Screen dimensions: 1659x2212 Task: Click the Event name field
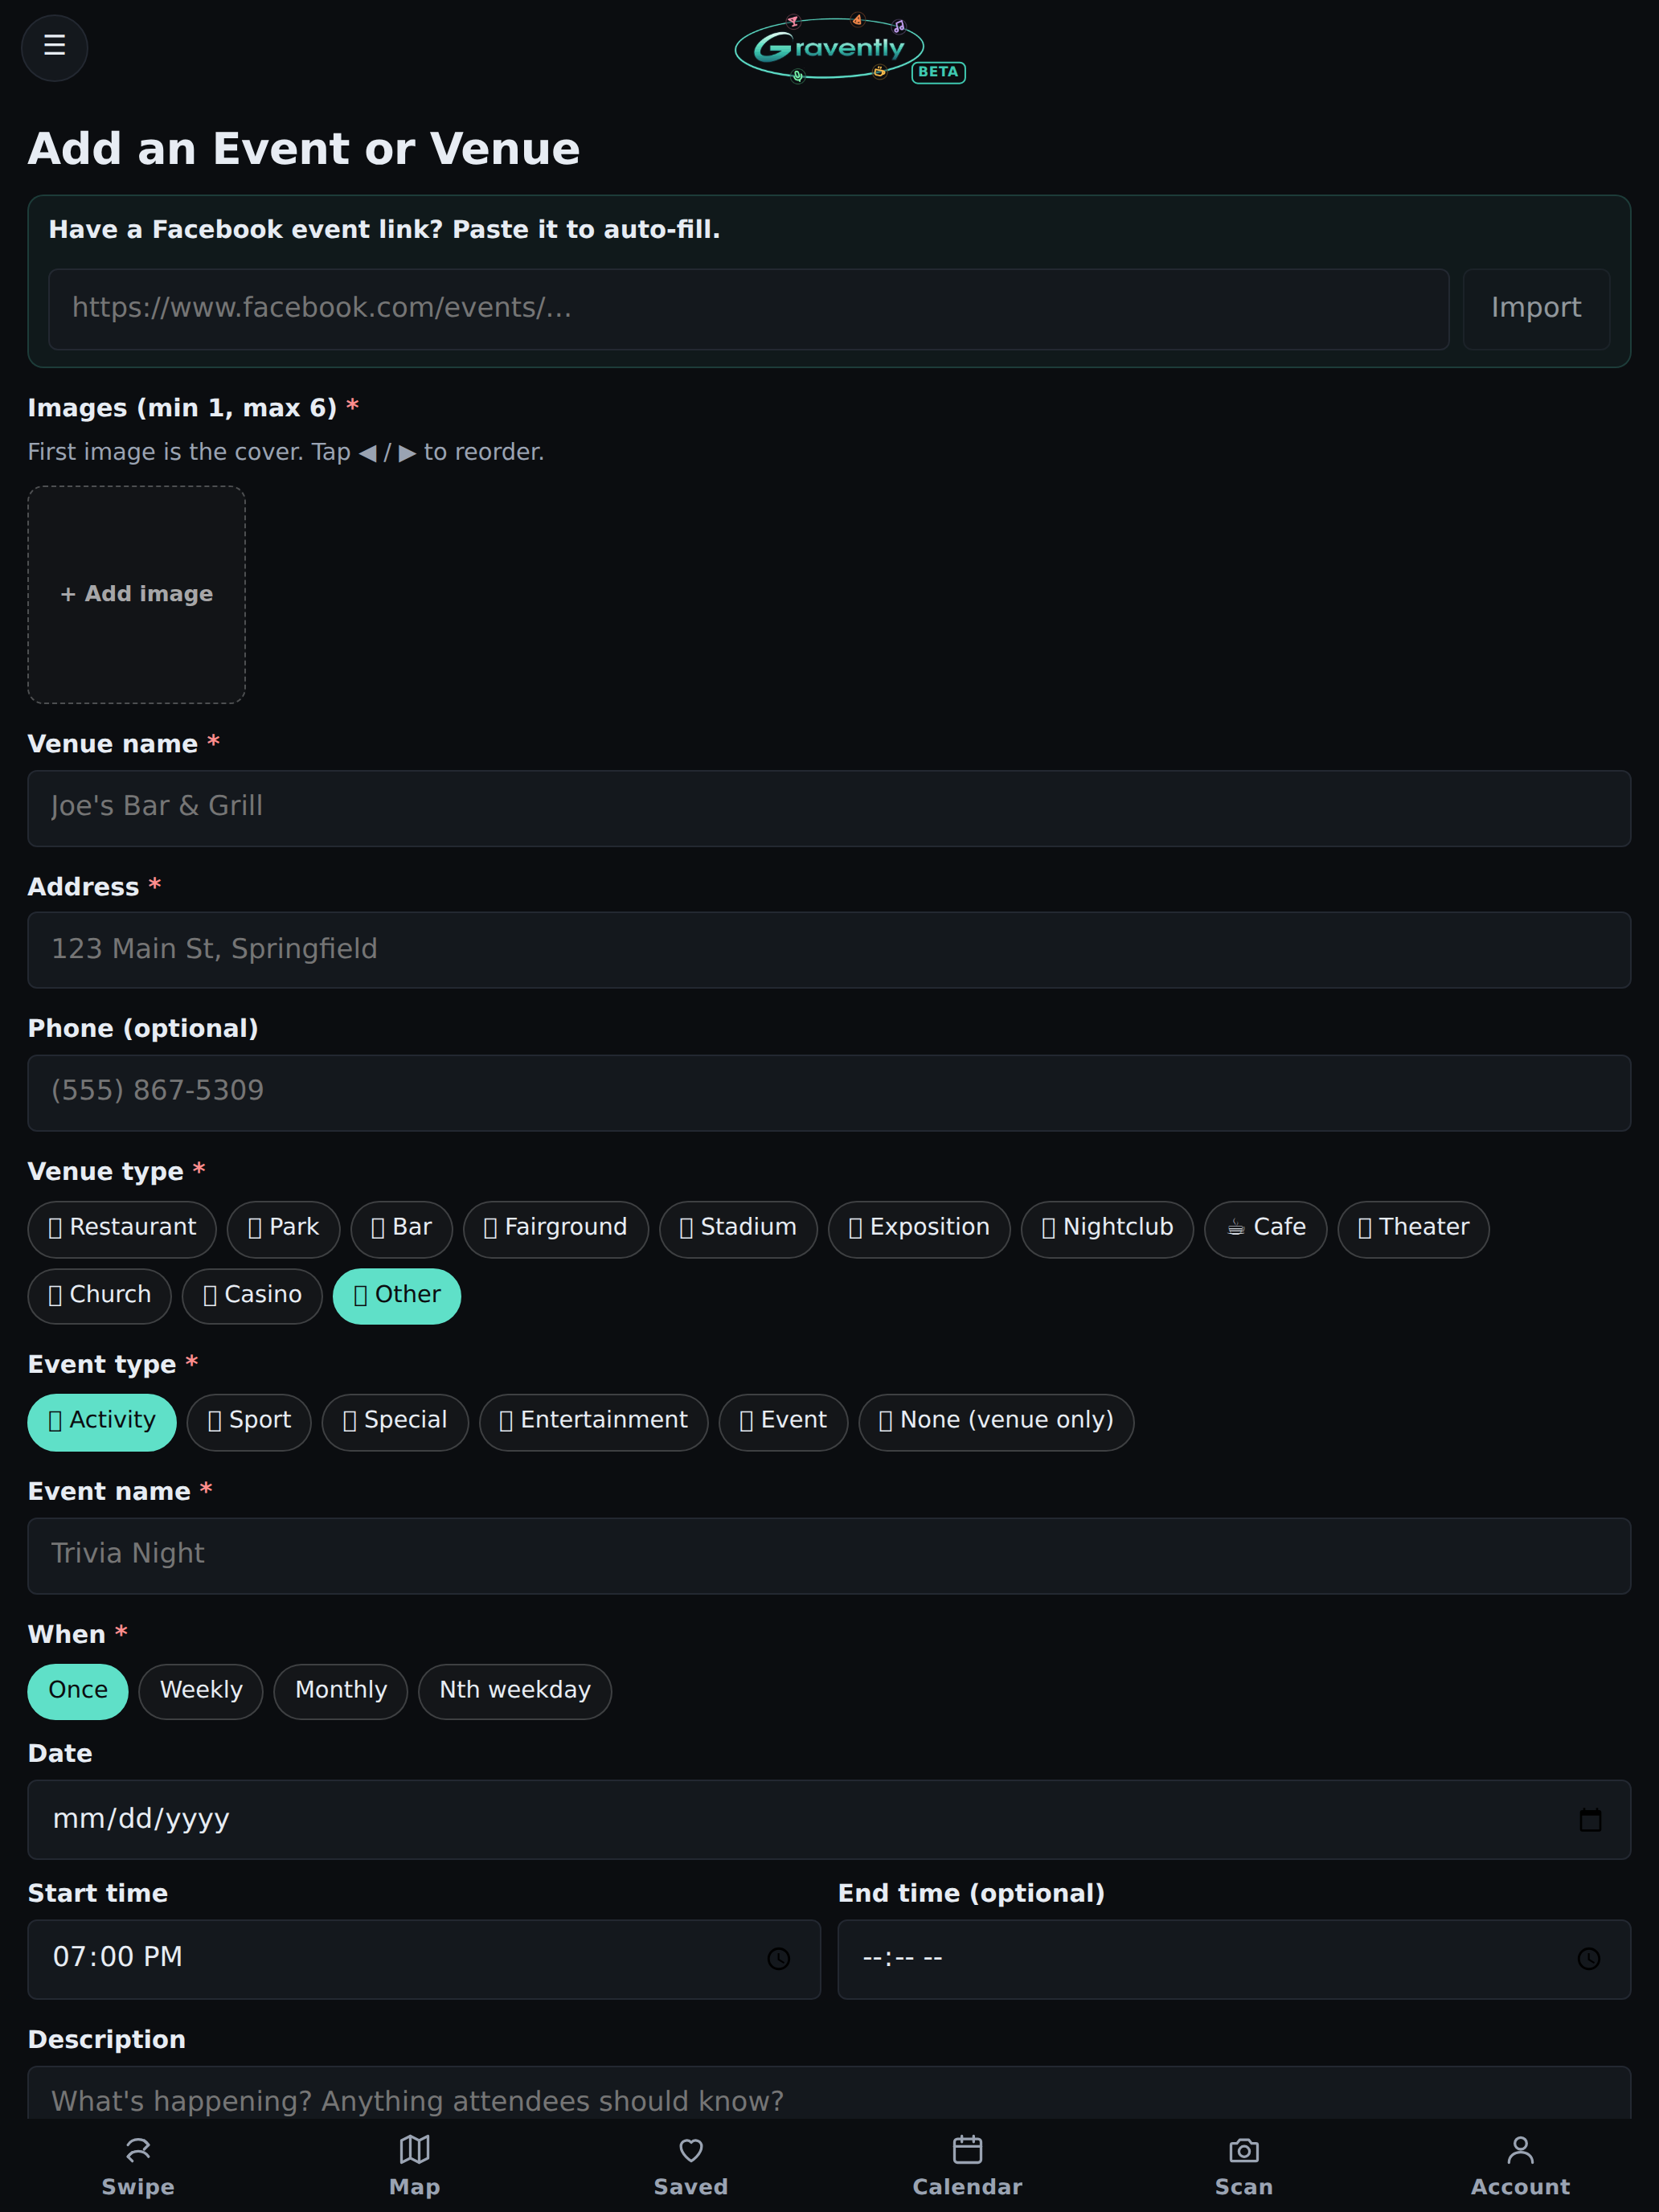[829, 1555]
